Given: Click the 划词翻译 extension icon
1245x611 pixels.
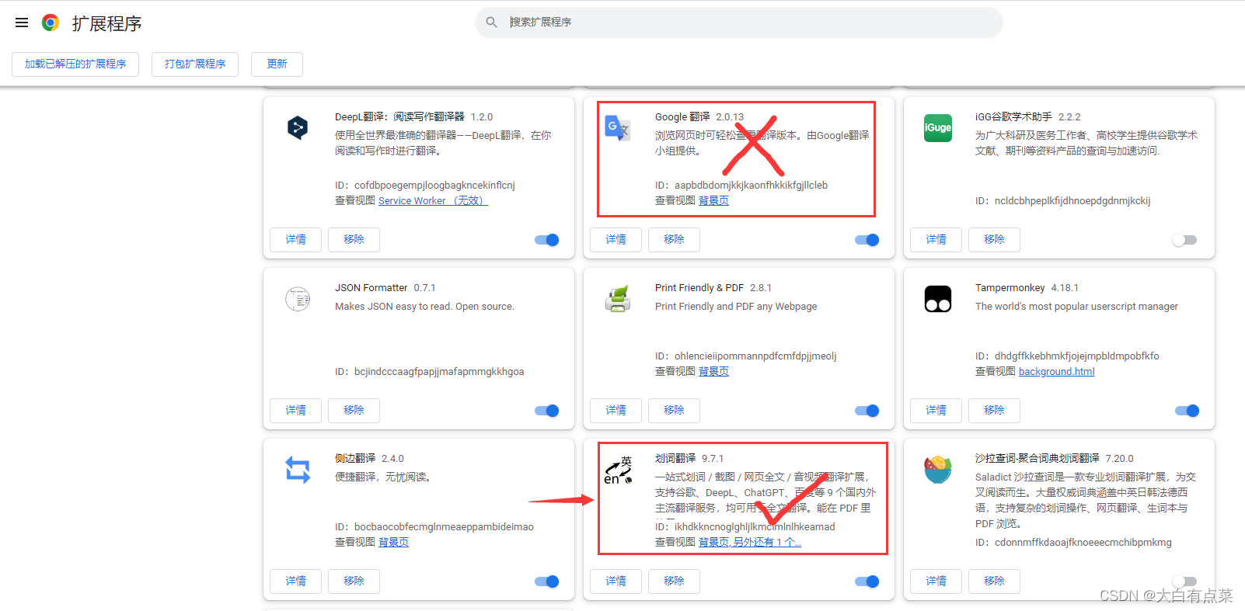Looking at the screenshot, I should click(x=618, y=470).
